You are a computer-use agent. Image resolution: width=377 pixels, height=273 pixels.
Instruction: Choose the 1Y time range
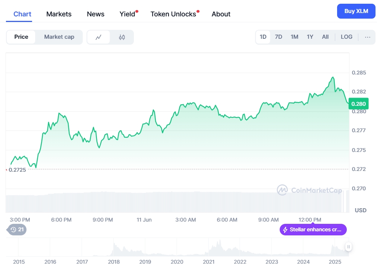(310, 37)
